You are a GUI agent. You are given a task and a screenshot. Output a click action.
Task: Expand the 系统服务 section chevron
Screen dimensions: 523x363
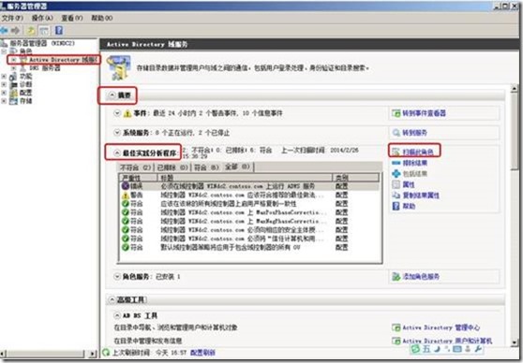tap(117, 133)
